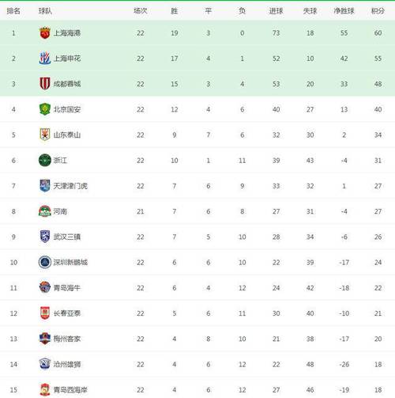Click the Shenzhen Peng City (深圳新鹏城) round logo

point(45,262)
